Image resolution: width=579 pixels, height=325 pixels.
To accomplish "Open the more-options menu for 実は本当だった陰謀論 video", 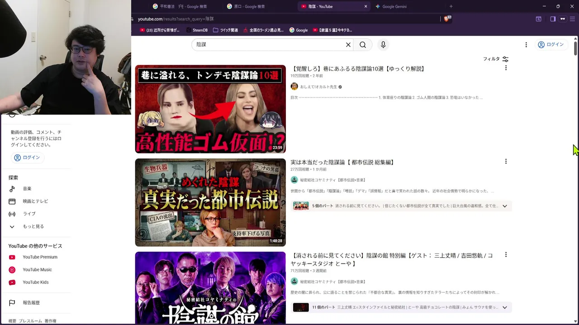I will click(x=506, y=162).
